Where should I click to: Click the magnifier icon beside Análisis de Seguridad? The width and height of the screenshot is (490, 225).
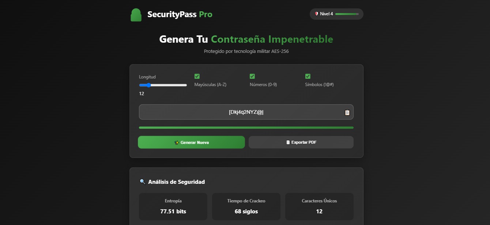[x=143, y=181]
